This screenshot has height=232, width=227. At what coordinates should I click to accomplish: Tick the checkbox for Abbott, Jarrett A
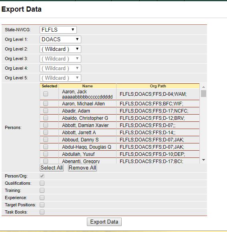tap(46, 132)
